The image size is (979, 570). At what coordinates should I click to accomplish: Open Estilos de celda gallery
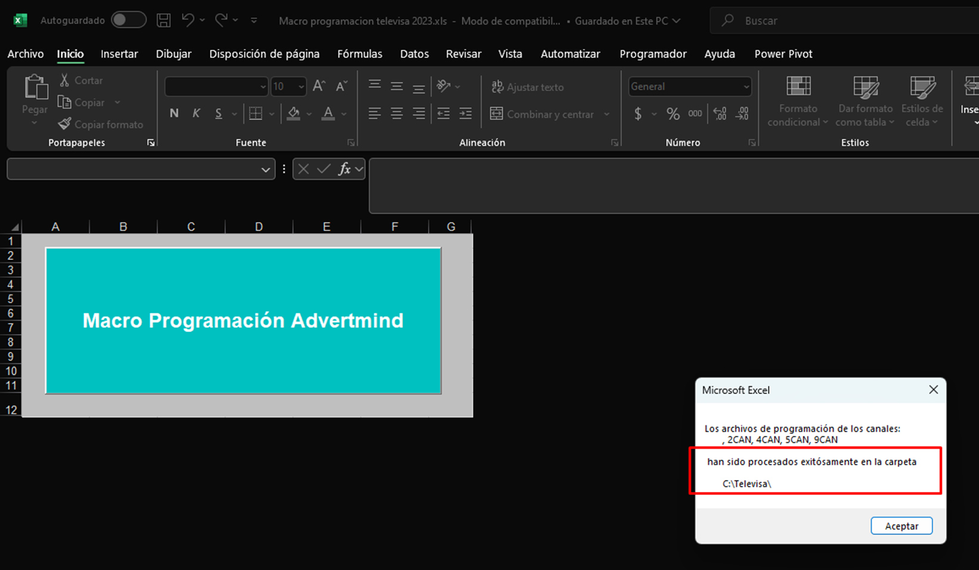pyautogui.click(x=922, y=101)
